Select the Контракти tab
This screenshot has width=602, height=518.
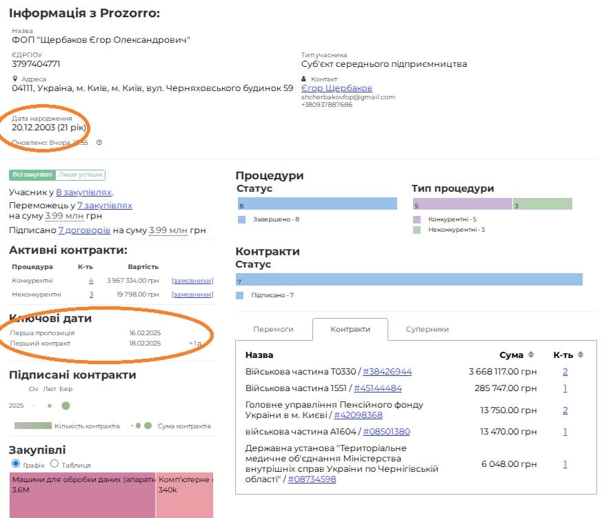point(350,329)
